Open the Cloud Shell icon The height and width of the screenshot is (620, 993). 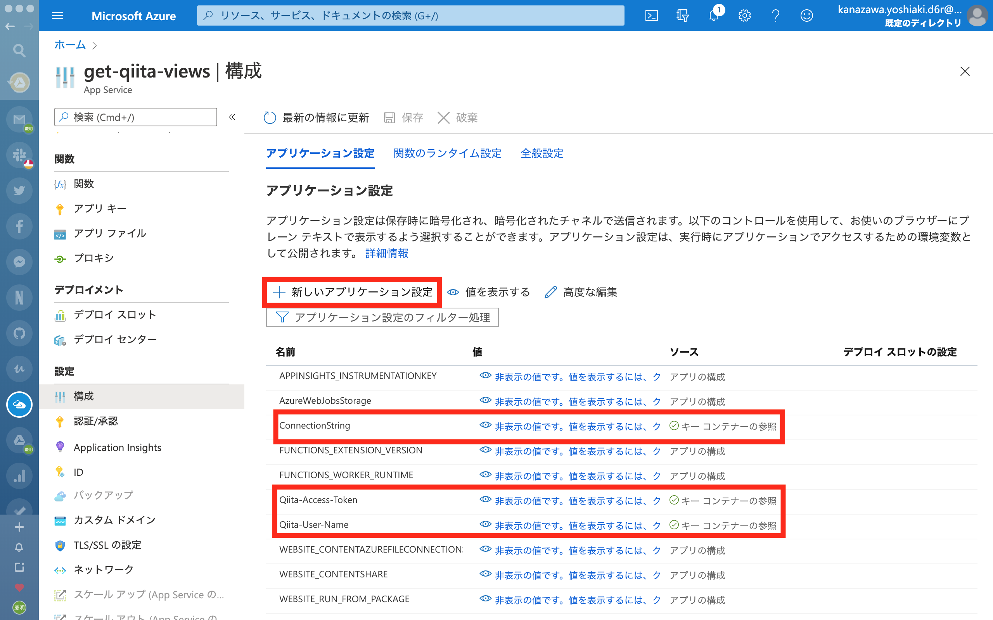click(651, 15)
